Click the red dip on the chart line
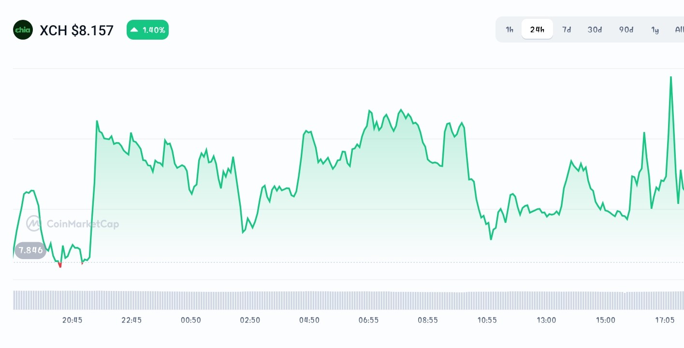Viewport: 684px width, 348px height. (x=59, y=264)
